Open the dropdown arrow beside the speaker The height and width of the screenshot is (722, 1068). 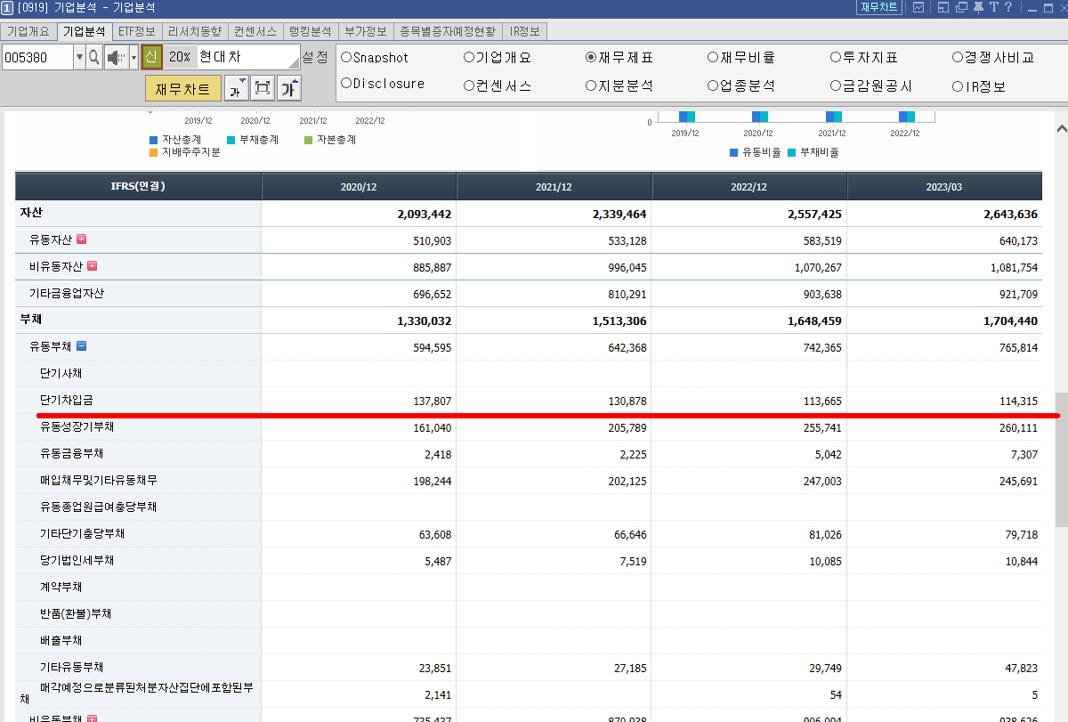[133, 57]
